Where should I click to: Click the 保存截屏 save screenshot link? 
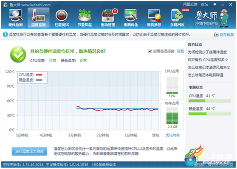pos(226,35)
